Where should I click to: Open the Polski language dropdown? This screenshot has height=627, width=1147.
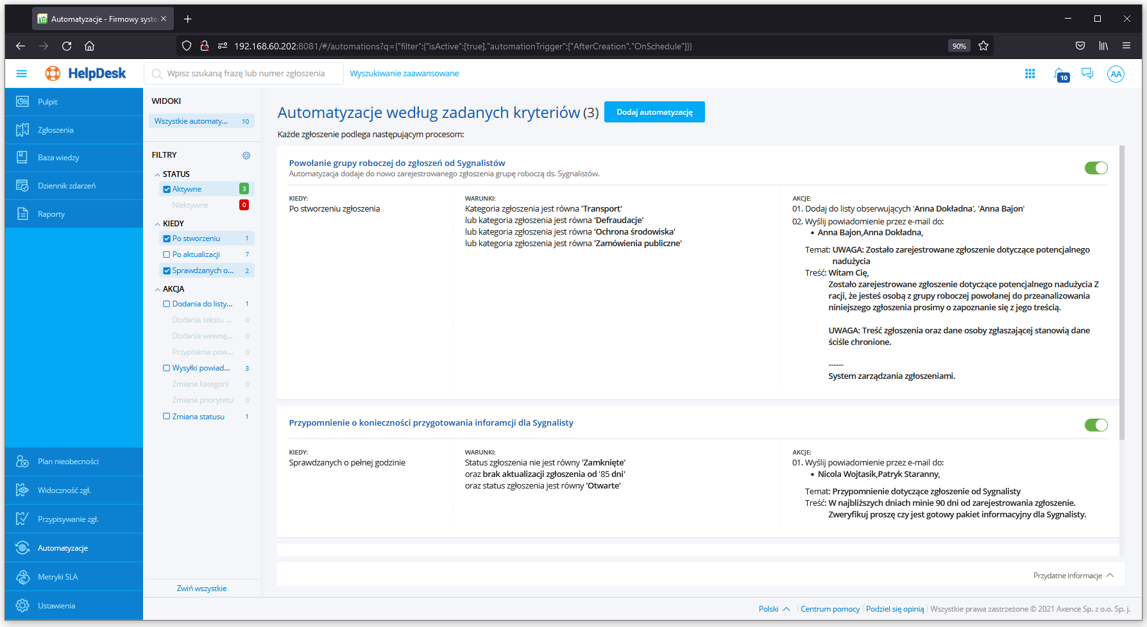point(774,609)
